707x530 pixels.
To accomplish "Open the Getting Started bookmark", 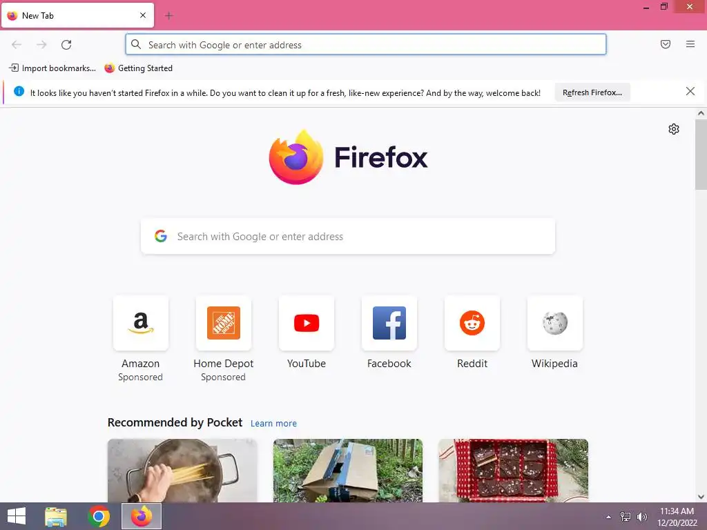I will [138, 68].
